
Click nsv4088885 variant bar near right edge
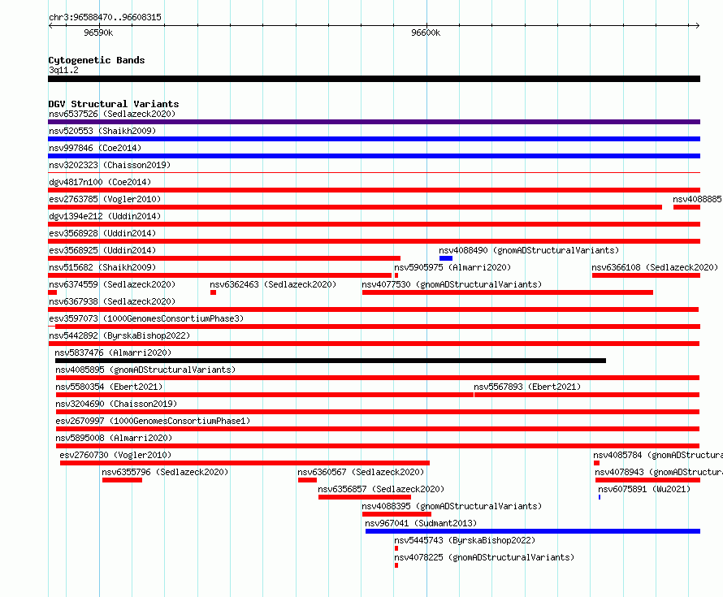[686, 207]
